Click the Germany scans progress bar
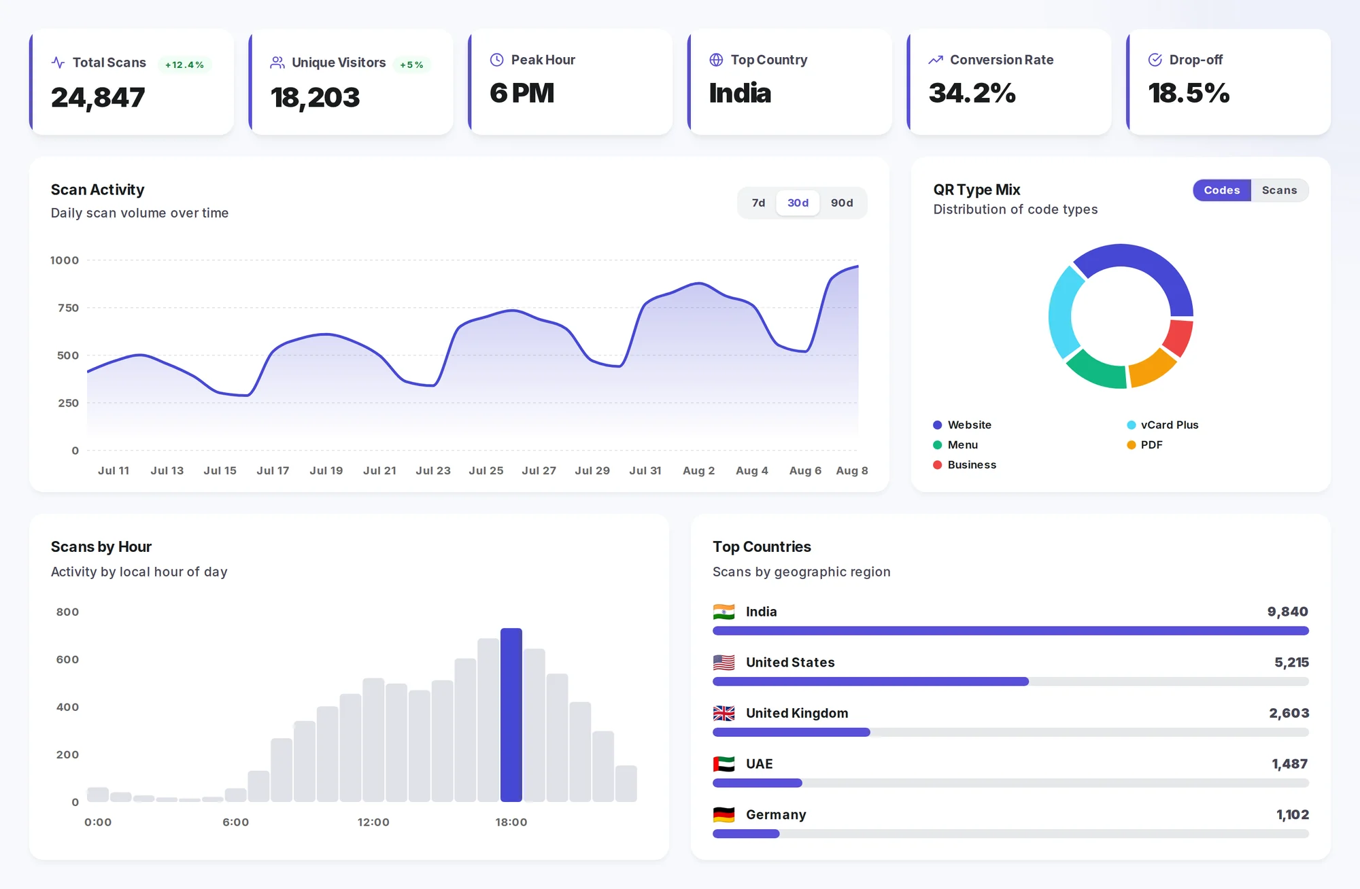Viewport: 1360px width, 889px height. pyautogui.click(x=1010, y=834)
